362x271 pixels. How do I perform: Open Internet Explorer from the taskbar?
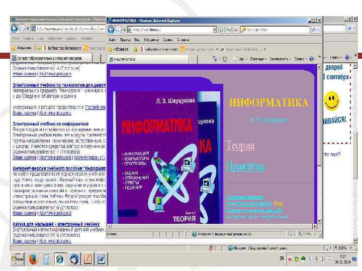(60, 259)
